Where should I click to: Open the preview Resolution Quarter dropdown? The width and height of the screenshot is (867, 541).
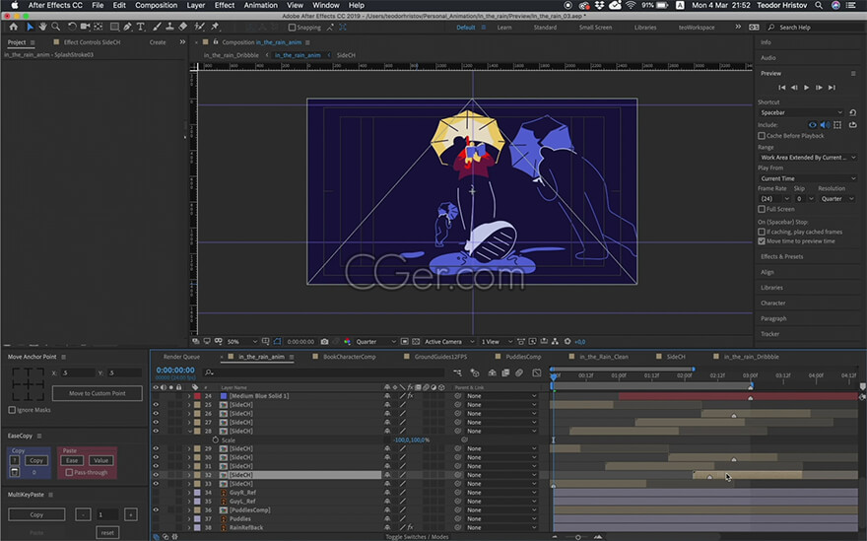coord(836,199)
